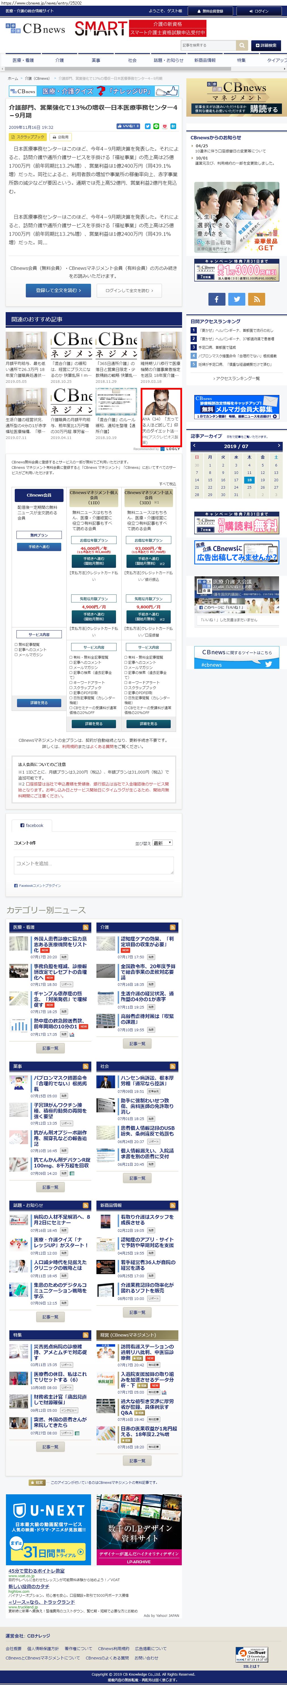Click ログインして全文を読む button
This screenshot has height=1685, width=287.
(129, 290)
